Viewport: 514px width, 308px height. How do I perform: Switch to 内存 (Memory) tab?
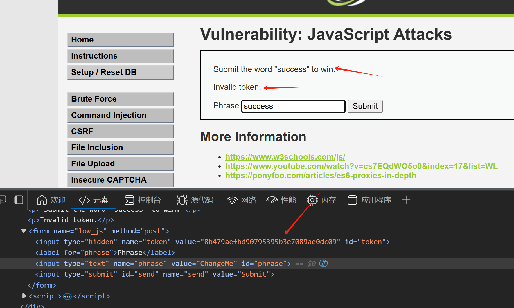click(321, 200)
